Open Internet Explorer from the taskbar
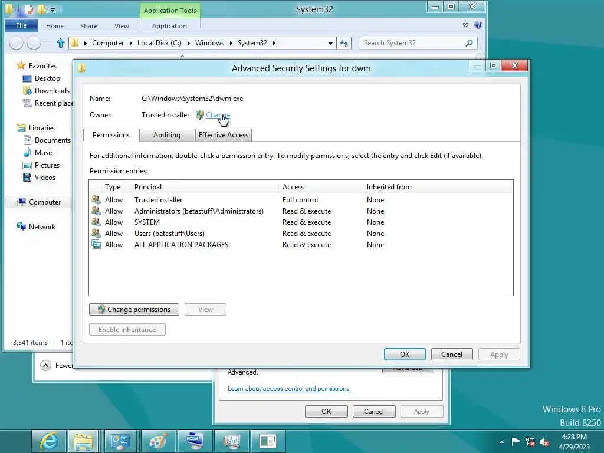 pos(49,441)
